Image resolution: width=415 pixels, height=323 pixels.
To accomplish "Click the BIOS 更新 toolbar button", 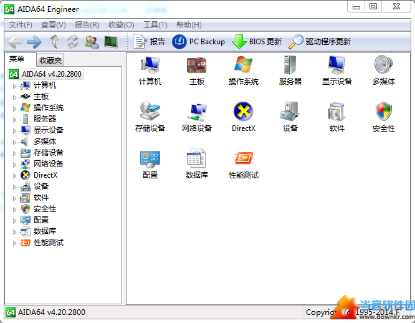I will [x=257, y=42].
